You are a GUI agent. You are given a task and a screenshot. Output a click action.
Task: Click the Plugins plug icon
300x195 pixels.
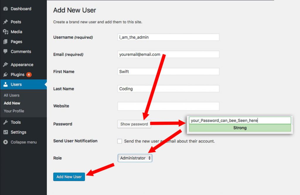pos(5,74)
